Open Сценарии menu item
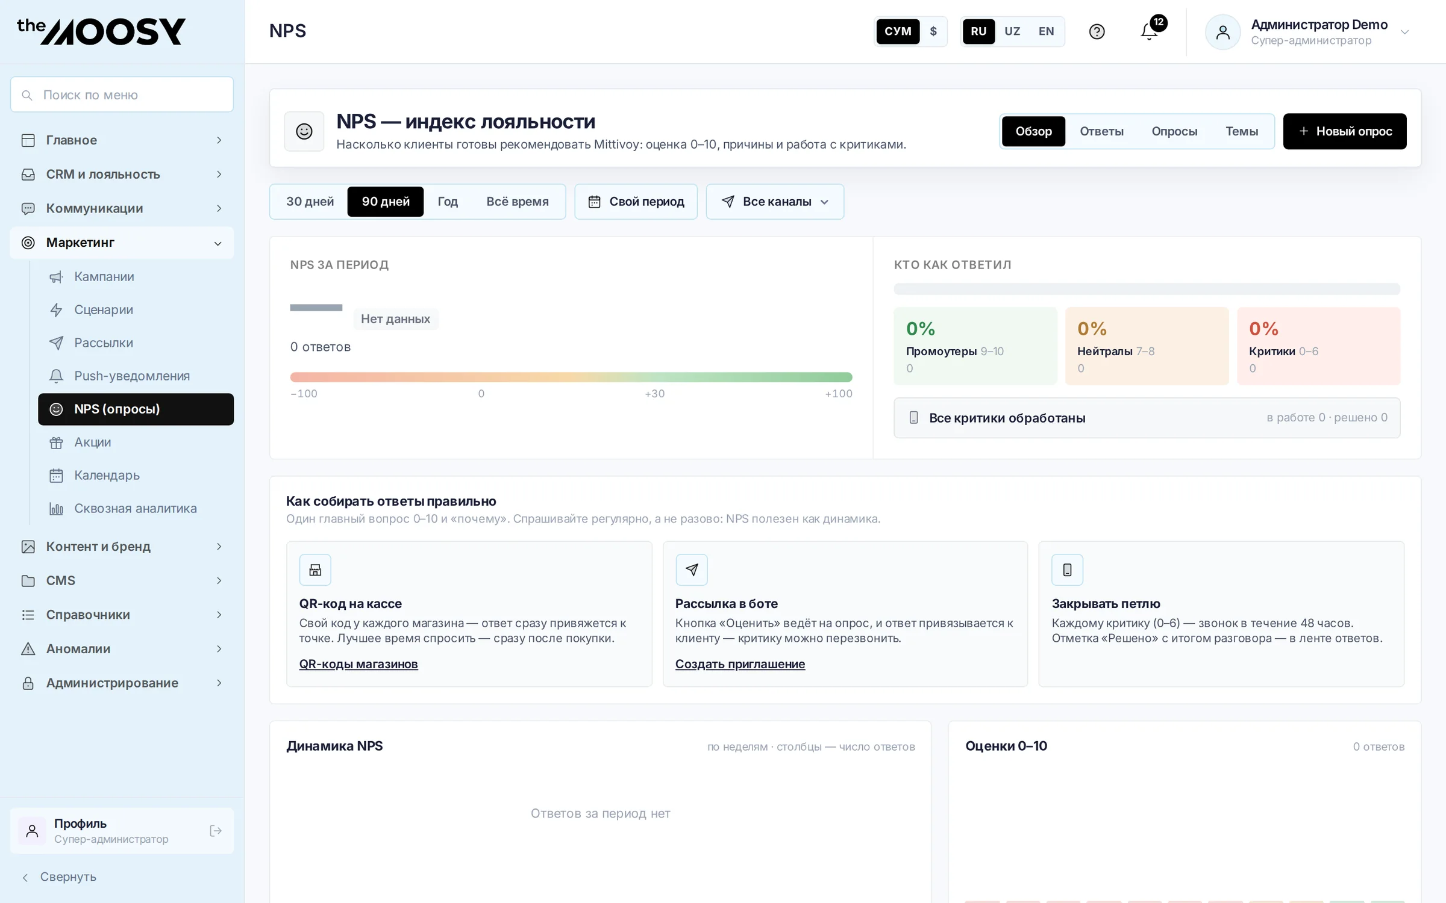 pyautogui.click(x=136, y=309)
